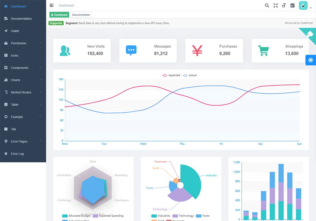Expand the Charts menu chevron
This screenshot has height=221, width=316.
pos(40,80)
